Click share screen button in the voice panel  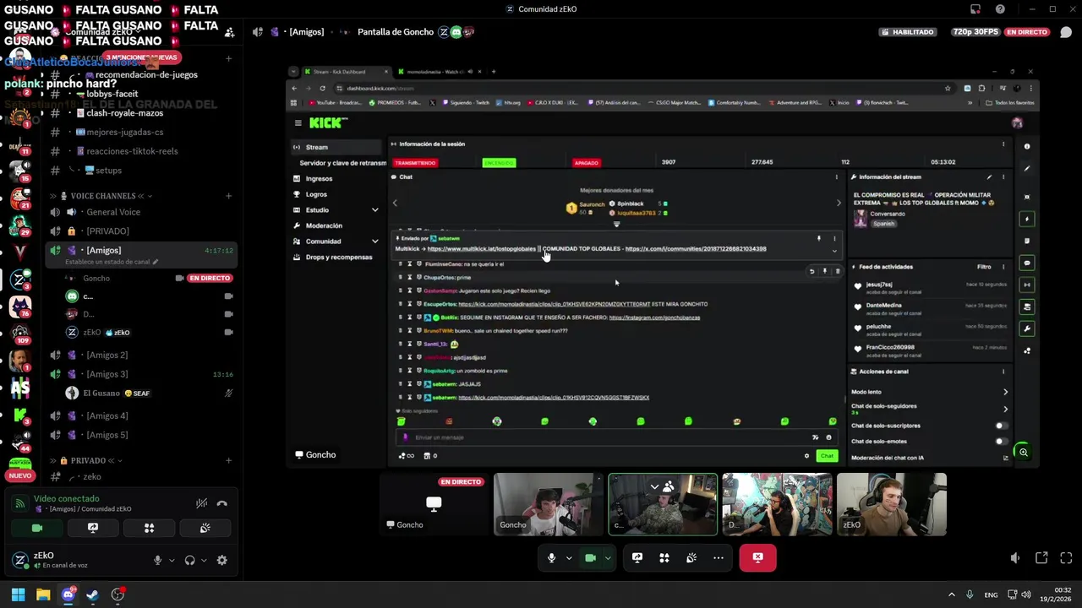coord(93,528)
